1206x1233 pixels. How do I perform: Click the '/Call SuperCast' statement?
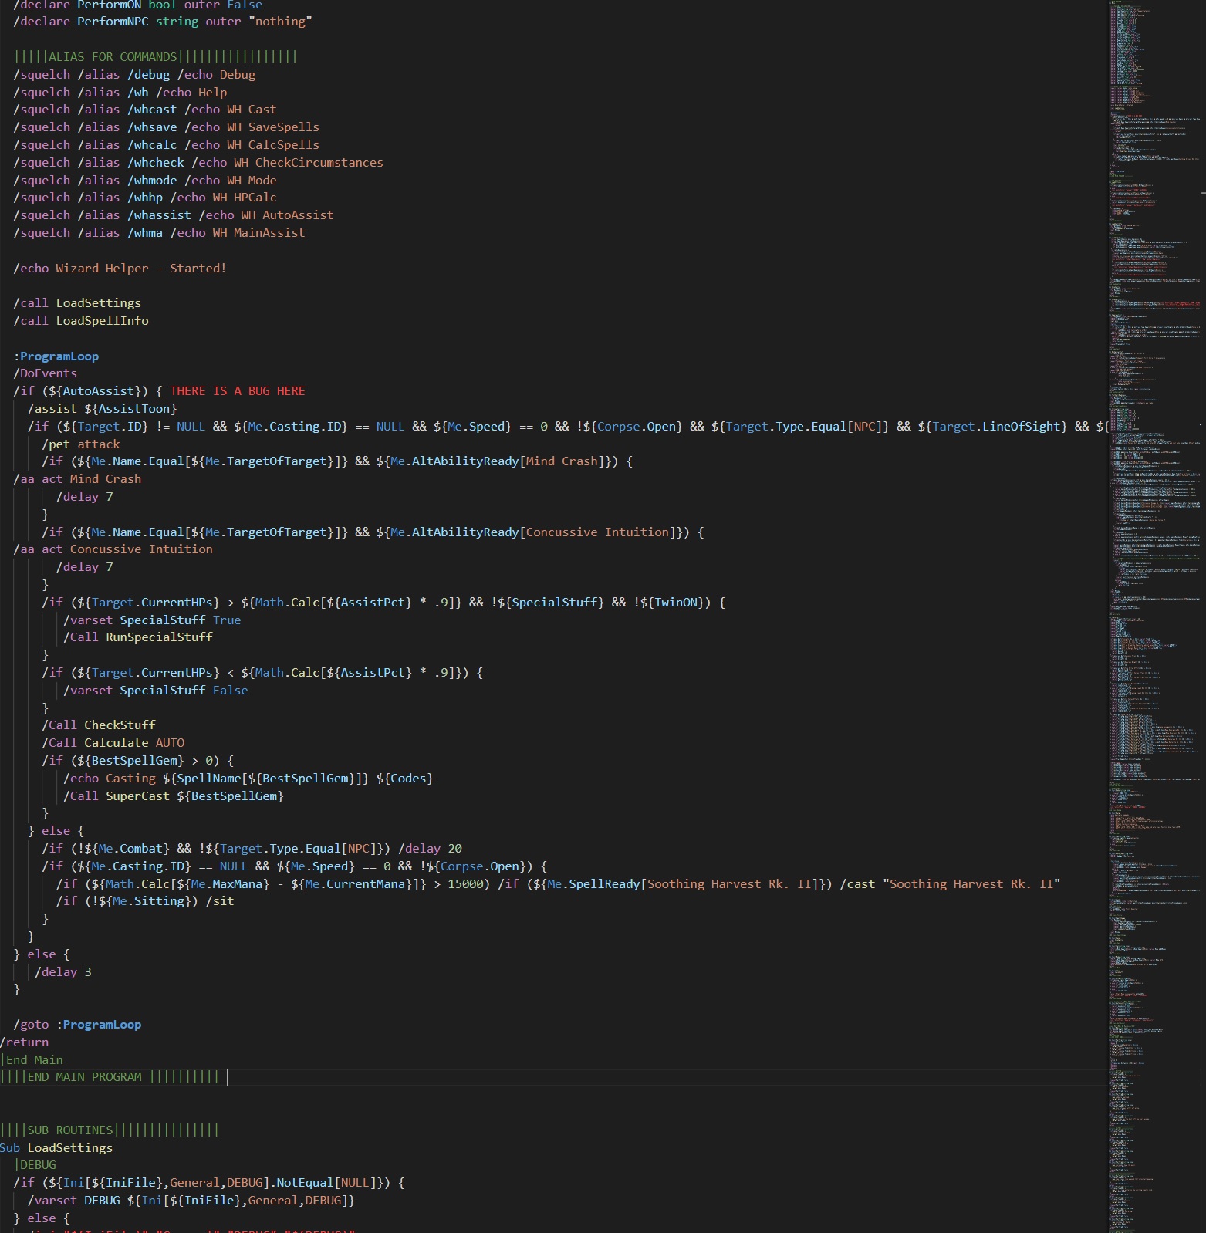173,796
